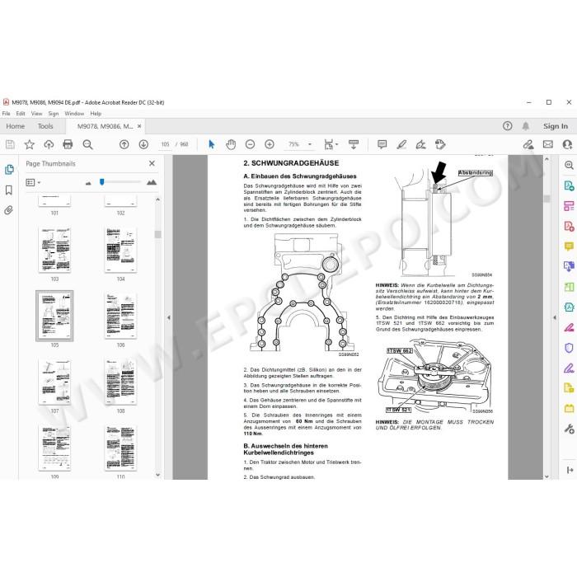The width and height of the screenshot is (577, 577).
Task: Share a link to the file
Action: pos(528,144)
